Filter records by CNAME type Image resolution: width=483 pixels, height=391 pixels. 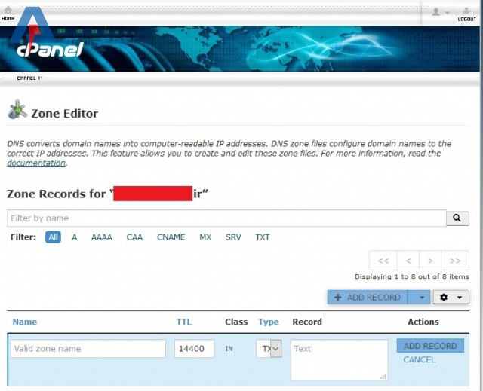coord(171,237)
